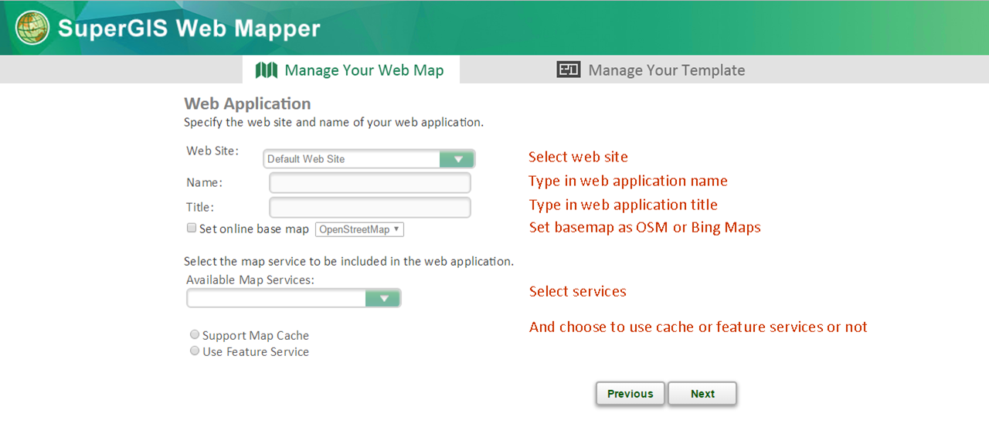
Task: Open the OpenStreetMap base map dropdown
Action: tap(359, 229)
